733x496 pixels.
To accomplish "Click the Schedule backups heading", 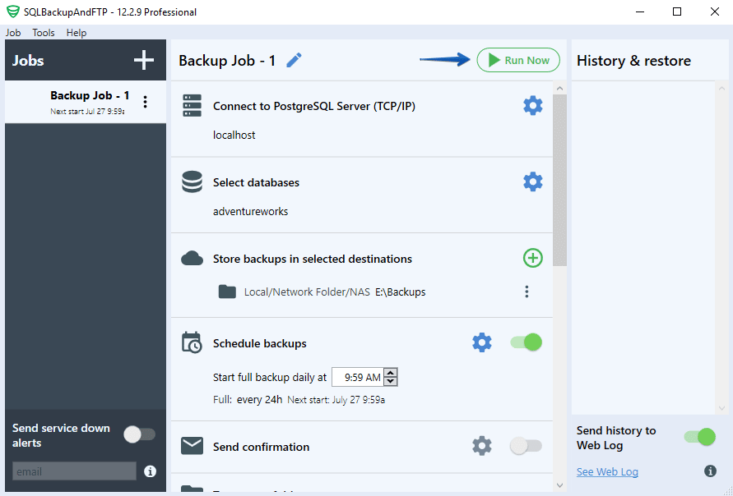I will point(260,343).
